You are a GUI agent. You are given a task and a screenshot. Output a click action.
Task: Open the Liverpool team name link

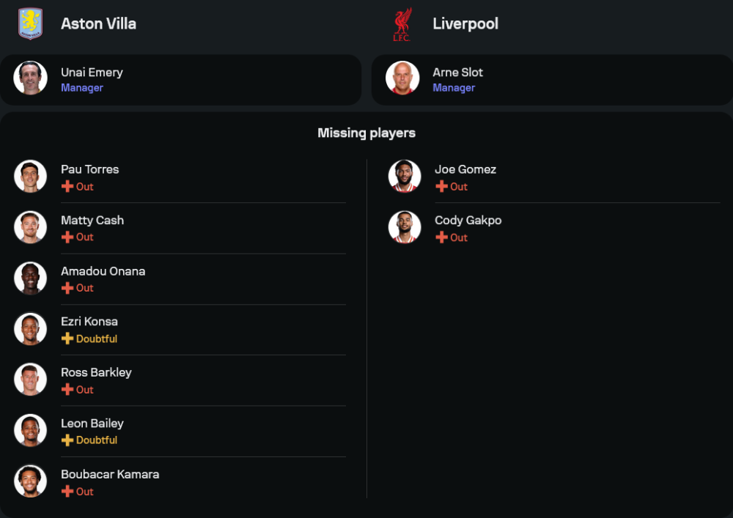(465, 23)
